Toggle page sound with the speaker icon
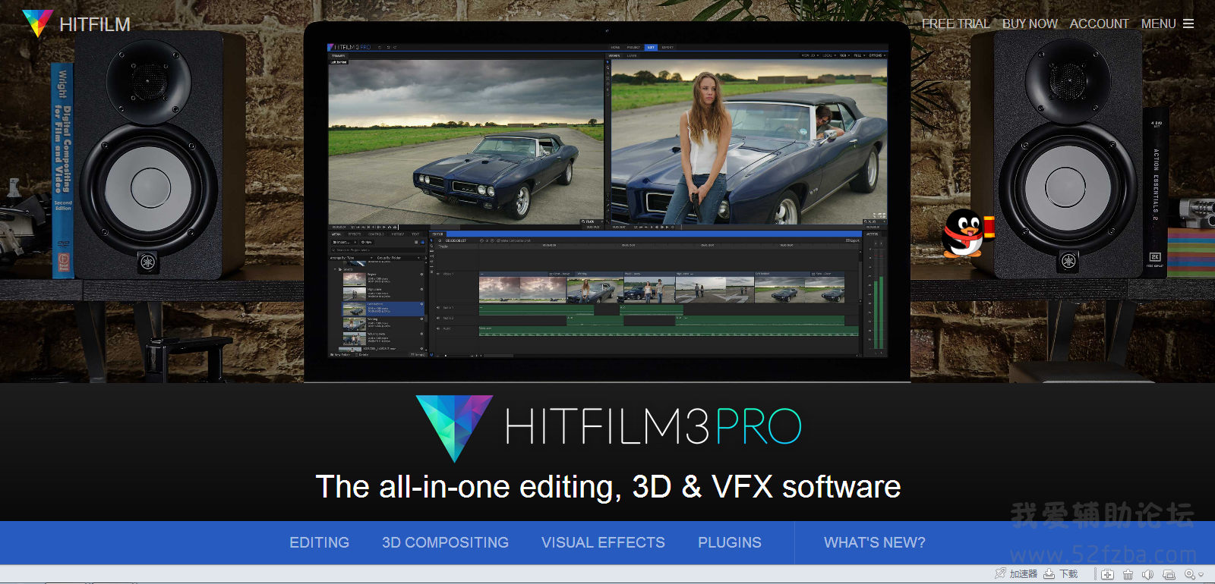 pyautogui.click(x=1147, y=575)
